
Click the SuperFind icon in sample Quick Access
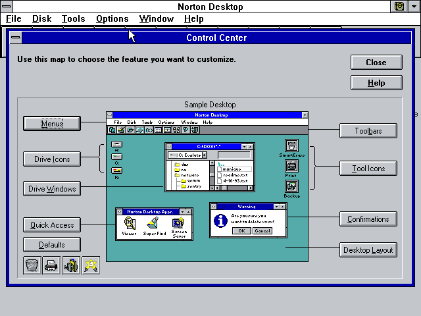click(x=154, y=223)
